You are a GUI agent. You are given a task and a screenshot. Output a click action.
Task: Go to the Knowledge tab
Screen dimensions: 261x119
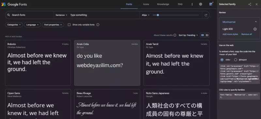[163, 4]
